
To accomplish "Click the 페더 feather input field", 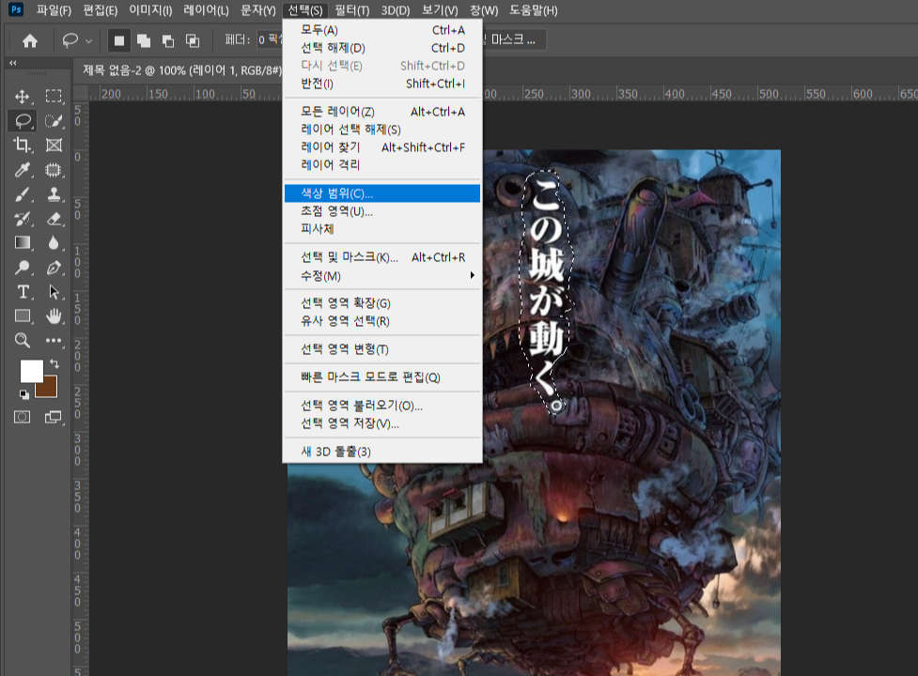I will pyautogui.click(x=270, y=39).
